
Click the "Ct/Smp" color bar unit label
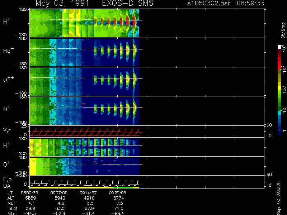pos(283,30)
